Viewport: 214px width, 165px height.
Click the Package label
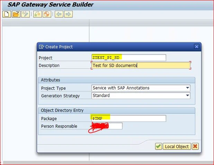49,119
